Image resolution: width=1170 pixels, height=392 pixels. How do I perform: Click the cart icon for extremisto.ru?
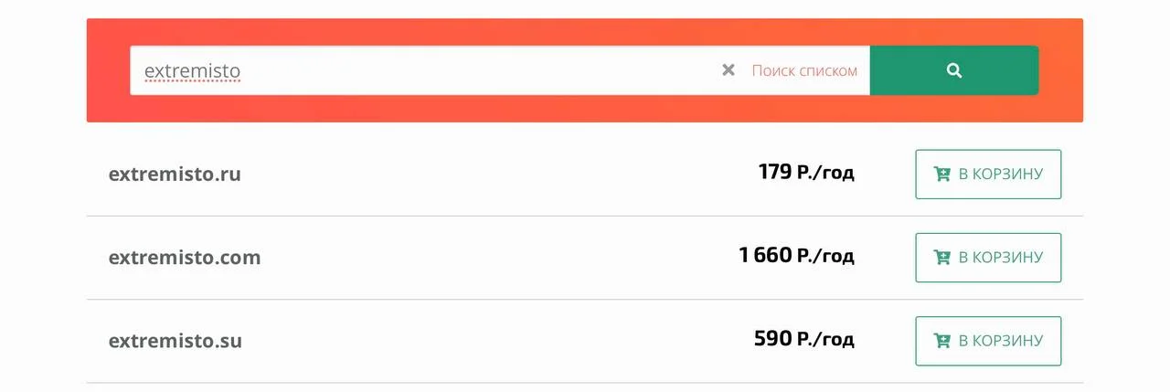tap(941, 174)
